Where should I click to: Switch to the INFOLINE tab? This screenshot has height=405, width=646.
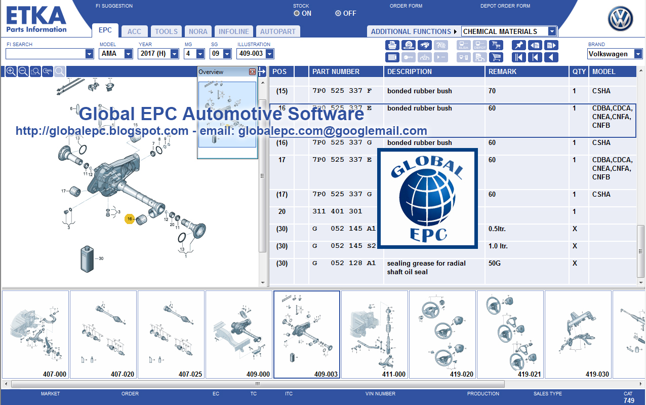(x=234, y=31)
